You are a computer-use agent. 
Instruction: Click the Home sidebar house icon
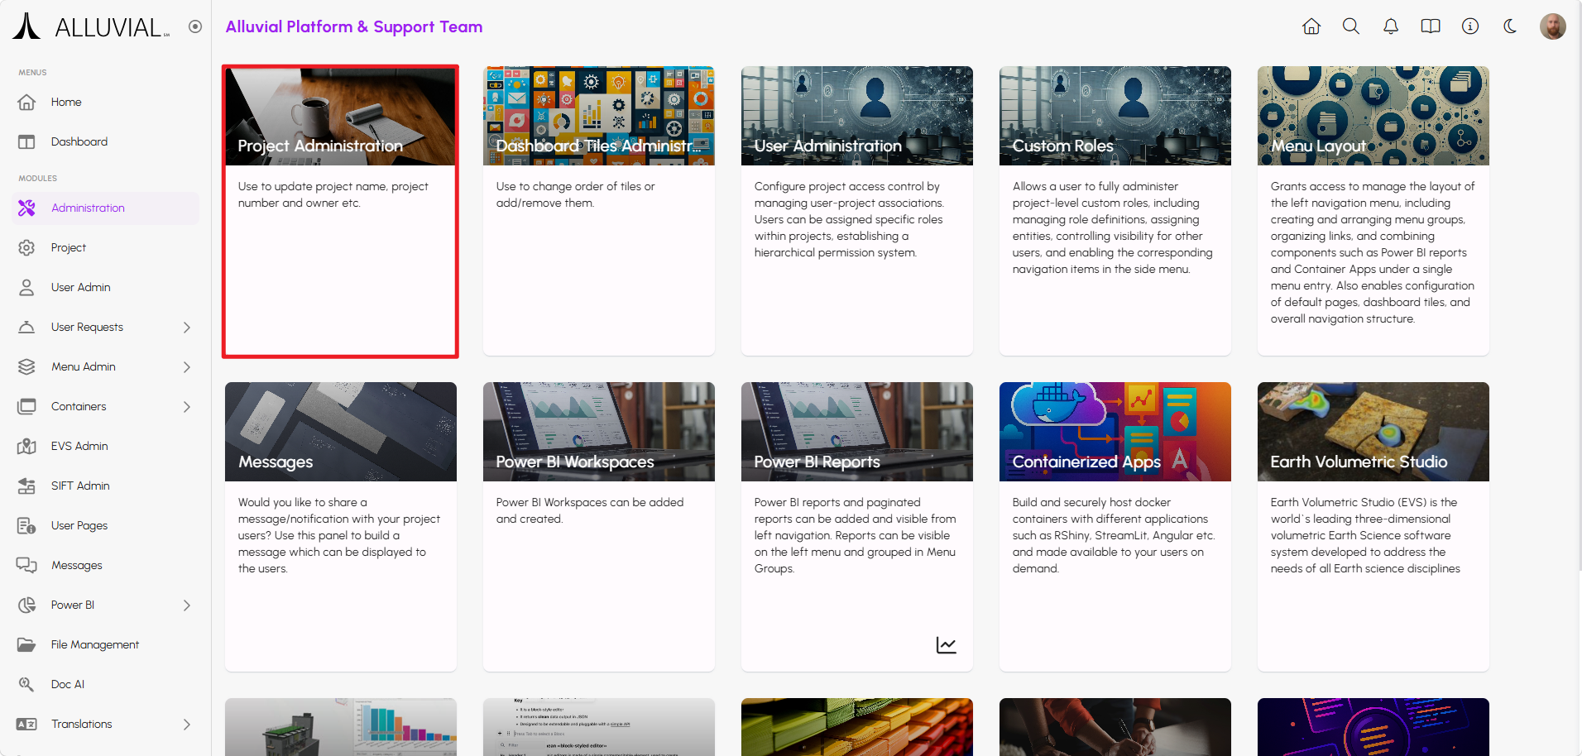click(26, 102)
